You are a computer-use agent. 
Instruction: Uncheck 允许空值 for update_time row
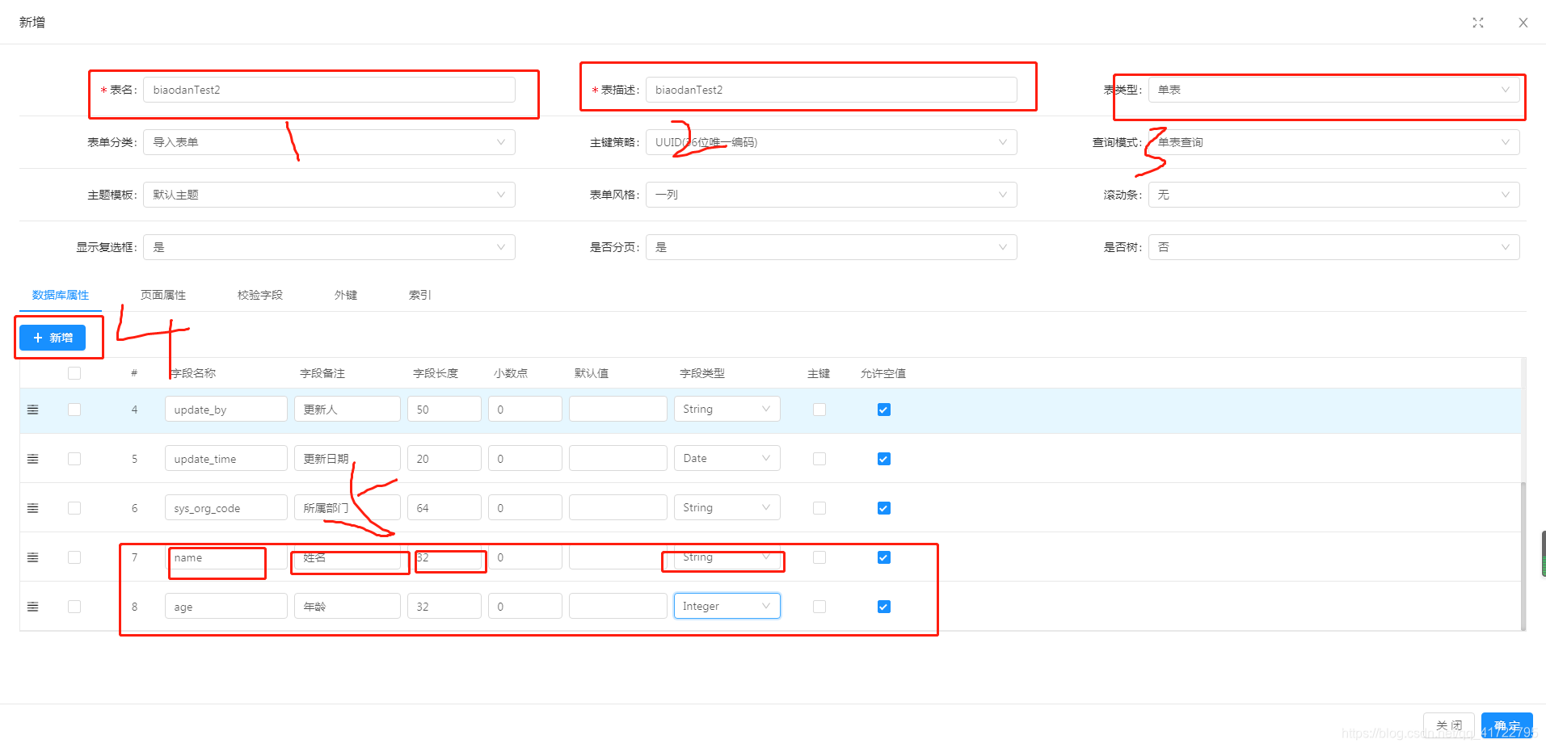pos(884,459)
